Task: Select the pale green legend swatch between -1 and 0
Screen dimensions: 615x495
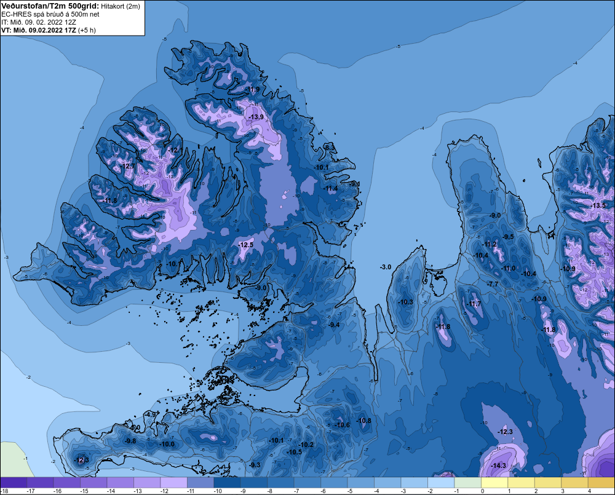Action: coord(467,483)
